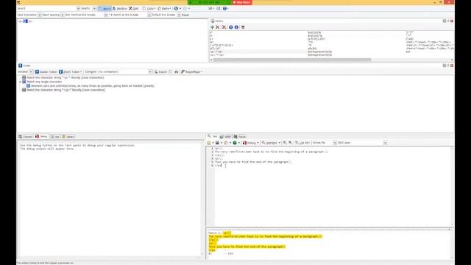Click the paste icon in the Test toolbar
This screenshot has height=265, width=471.
pyautogui.click(x=226, y=143)
